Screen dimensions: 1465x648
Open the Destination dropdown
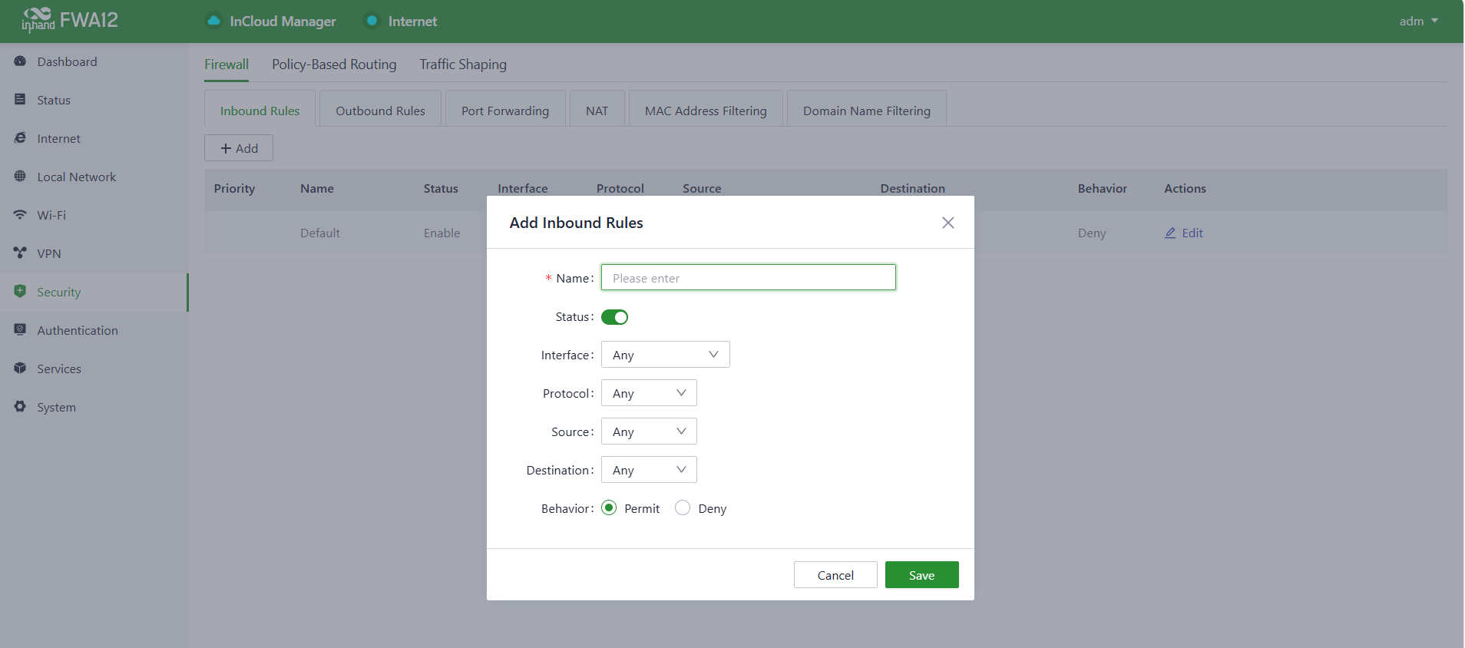(649, 470)
